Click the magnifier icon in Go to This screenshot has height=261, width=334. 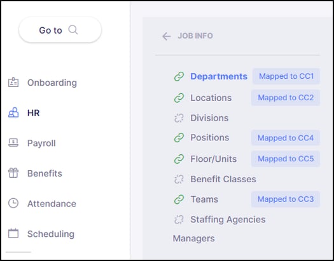coord(73,30)
